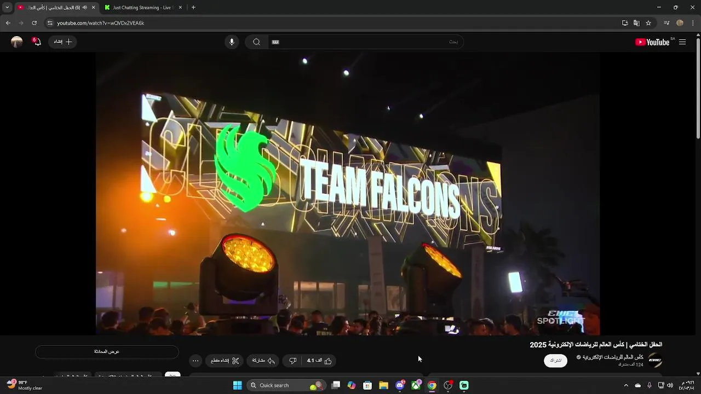
Task: Open the tab search dropdown arrow
Action: (x=7, y=8)
